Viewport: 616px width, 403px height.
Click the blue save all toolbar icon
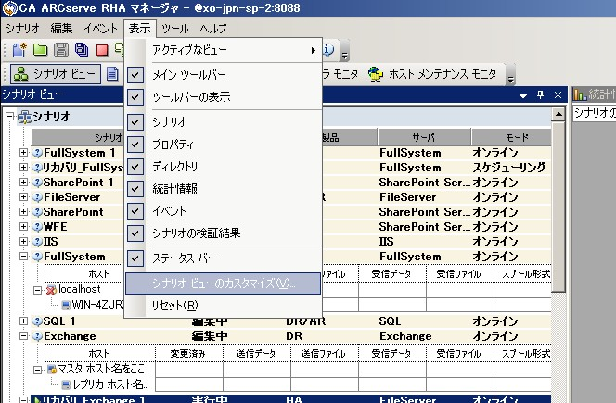(x=82, y=50)
